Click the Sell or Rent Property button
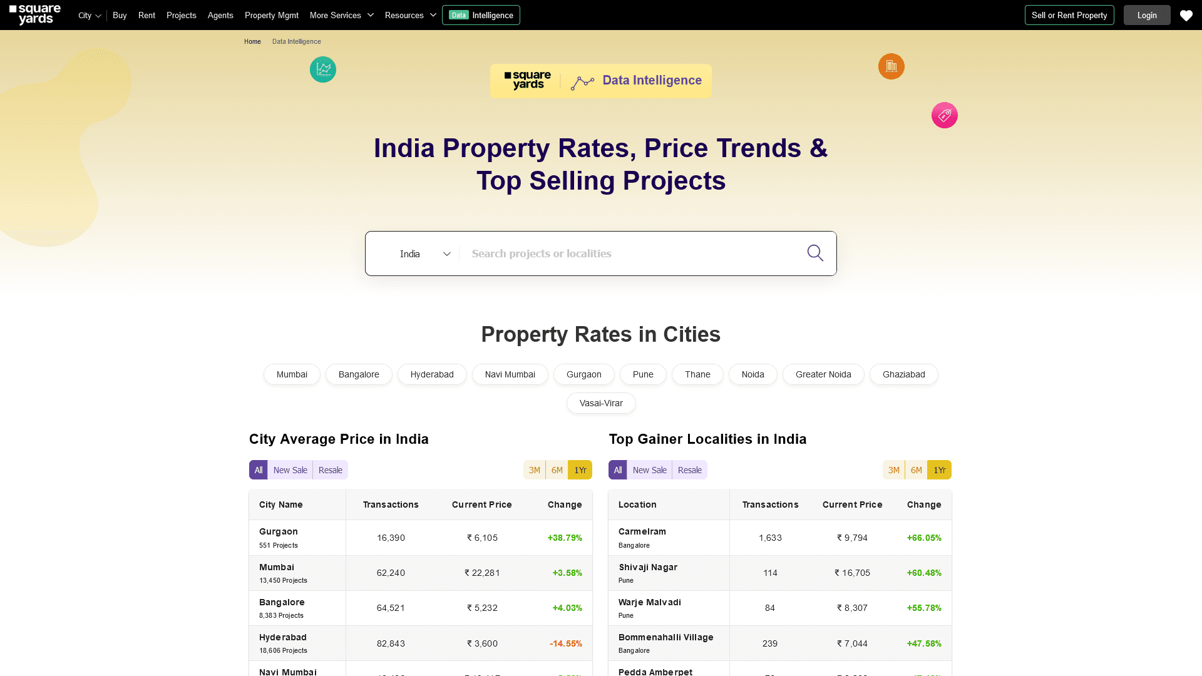Viewport: 1202px width, 676px height. tap(1069, 15)
